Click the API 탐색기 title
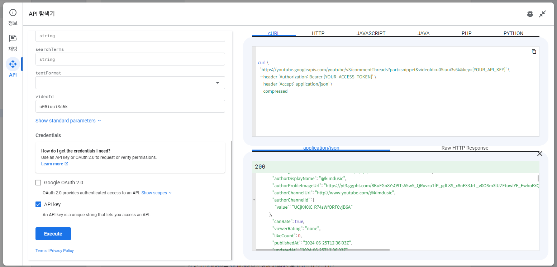Image resolution: width=557 pixels, height=267 pixels. tap(42, 14)
